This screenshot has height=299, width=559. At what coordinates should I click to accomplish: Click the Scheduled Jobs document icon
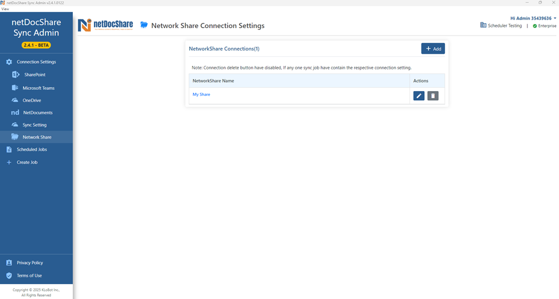point(9,149)
